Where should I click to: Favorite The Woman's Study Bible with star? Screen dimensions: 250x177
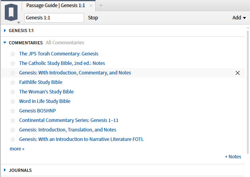(x=13, y=92)
